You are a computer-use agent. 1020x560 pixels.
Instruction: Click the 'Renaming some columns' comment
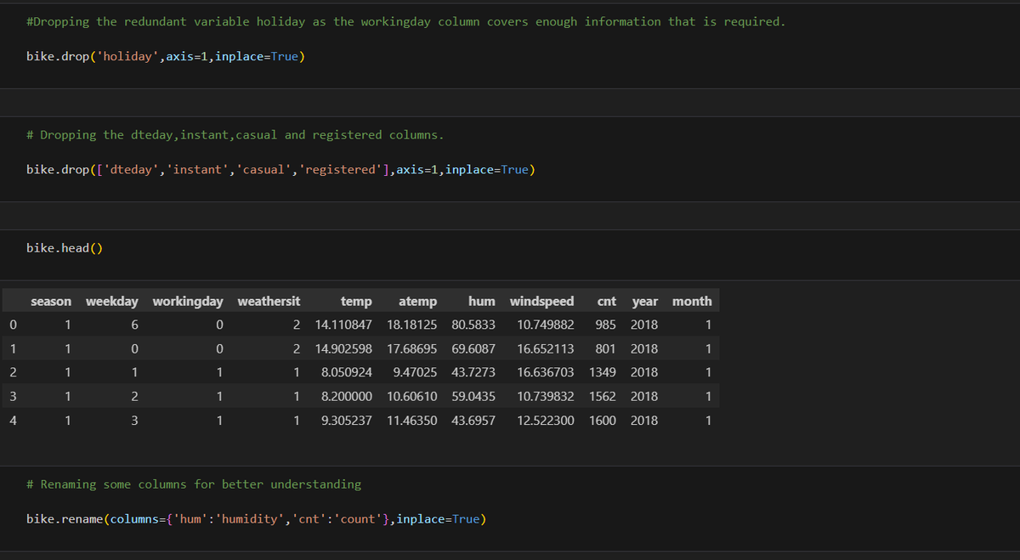[194, 484]
